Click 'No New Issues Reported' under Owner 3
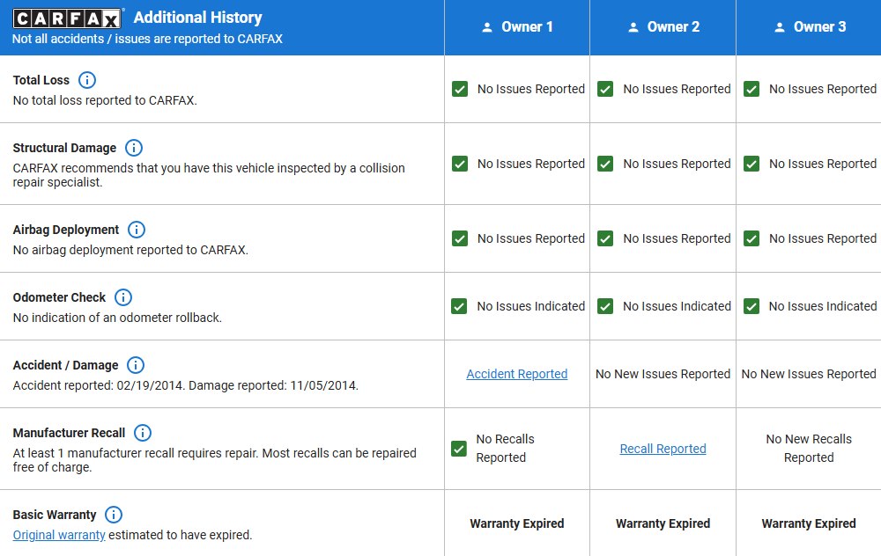 pos(809,374)
